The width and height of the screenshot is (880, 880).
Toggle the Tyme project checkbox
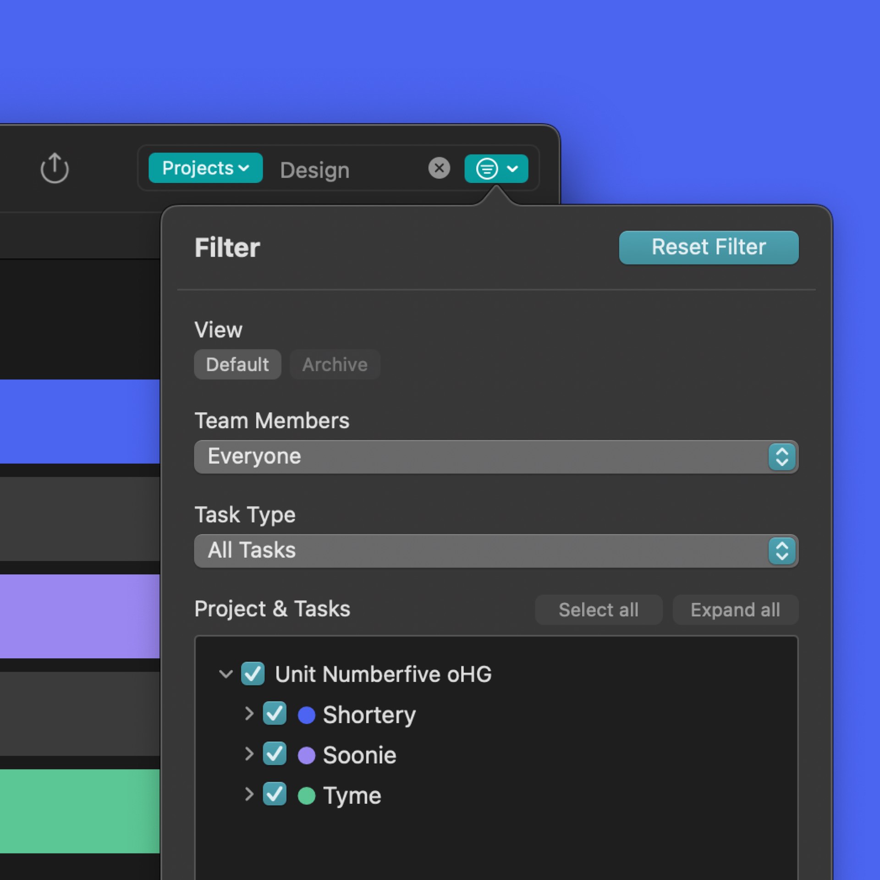coord(274,794)
